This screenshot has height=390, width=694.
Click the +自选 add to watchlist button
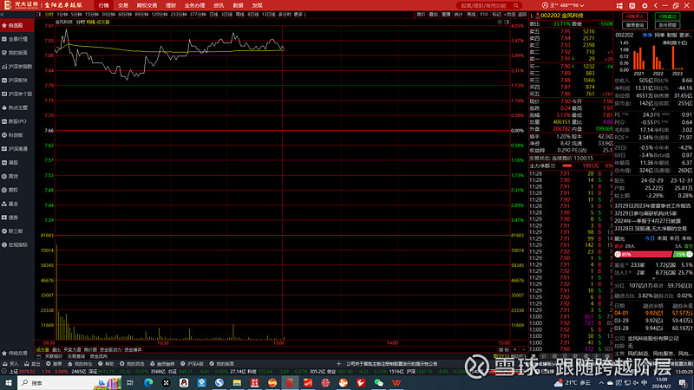(x=510, y=15)
